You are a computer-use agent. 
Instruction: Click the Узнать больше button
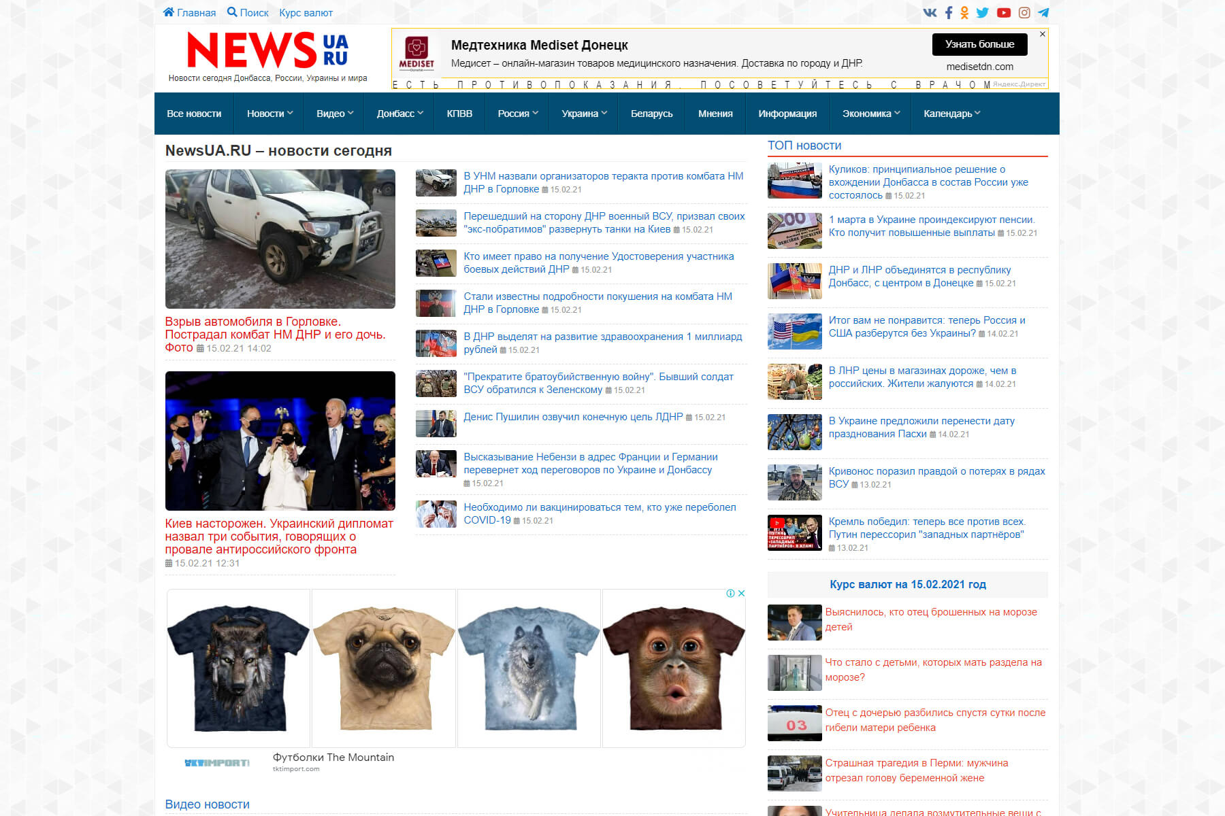click(x=979, y=44)
